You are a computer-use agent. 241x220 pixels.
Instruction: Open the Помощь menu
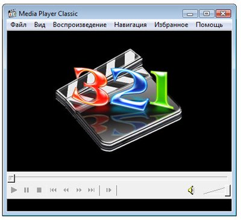pos(209,25)
